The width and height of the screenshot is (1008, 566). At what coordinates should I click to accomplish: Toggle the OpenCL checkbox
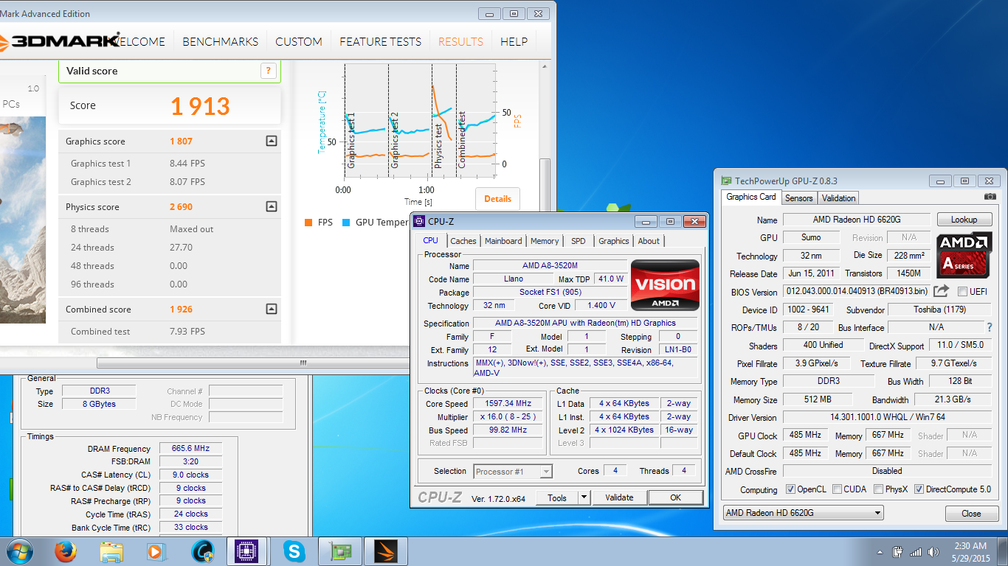tap(791, 489)
